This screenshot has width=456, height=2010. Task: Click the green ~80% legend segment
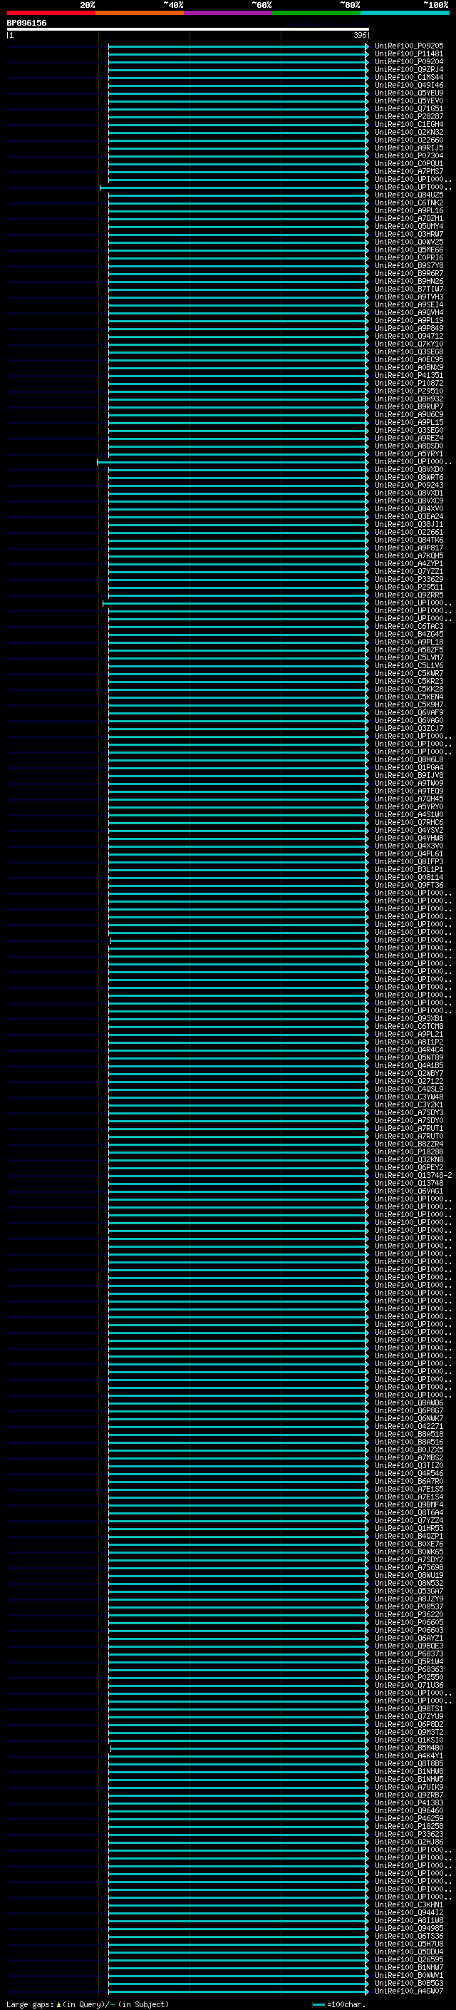316,13
